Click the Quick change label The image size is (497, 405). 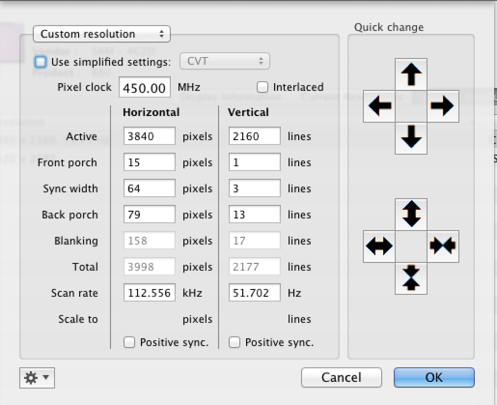(x=389, y=28)
